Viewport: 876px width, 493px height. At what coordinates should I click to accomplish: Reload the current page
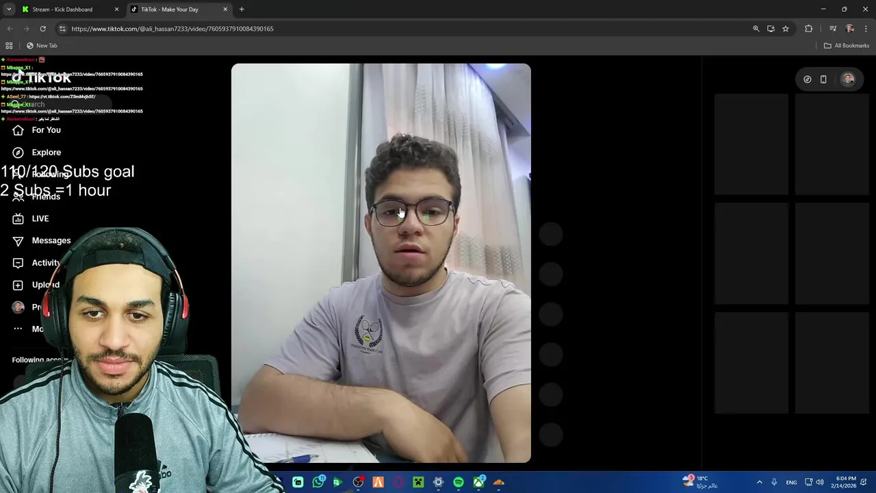click(x=42, y=29)
